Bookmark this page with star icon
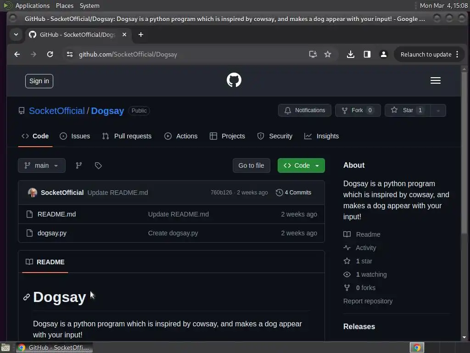 (x=328, y=54)
